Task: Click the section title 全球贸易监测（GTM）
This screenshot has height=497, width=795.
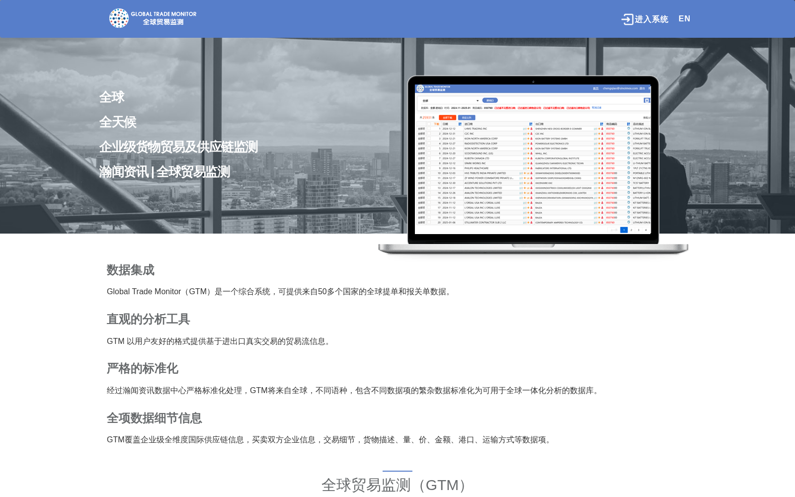Action: point(397,485)
